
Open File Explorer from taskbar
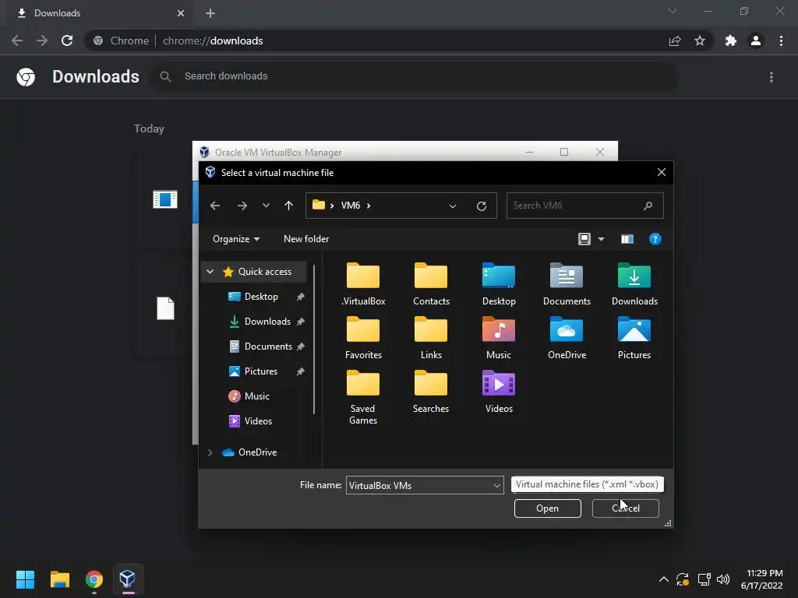pyautogui.click(x=59, y=579)
